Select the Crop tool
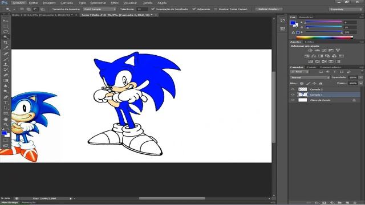The image size is (365, 205). (x=6, y=43)
